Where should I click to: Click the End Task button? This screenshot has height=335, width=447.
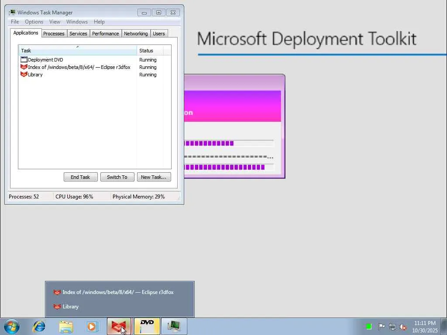80,177
